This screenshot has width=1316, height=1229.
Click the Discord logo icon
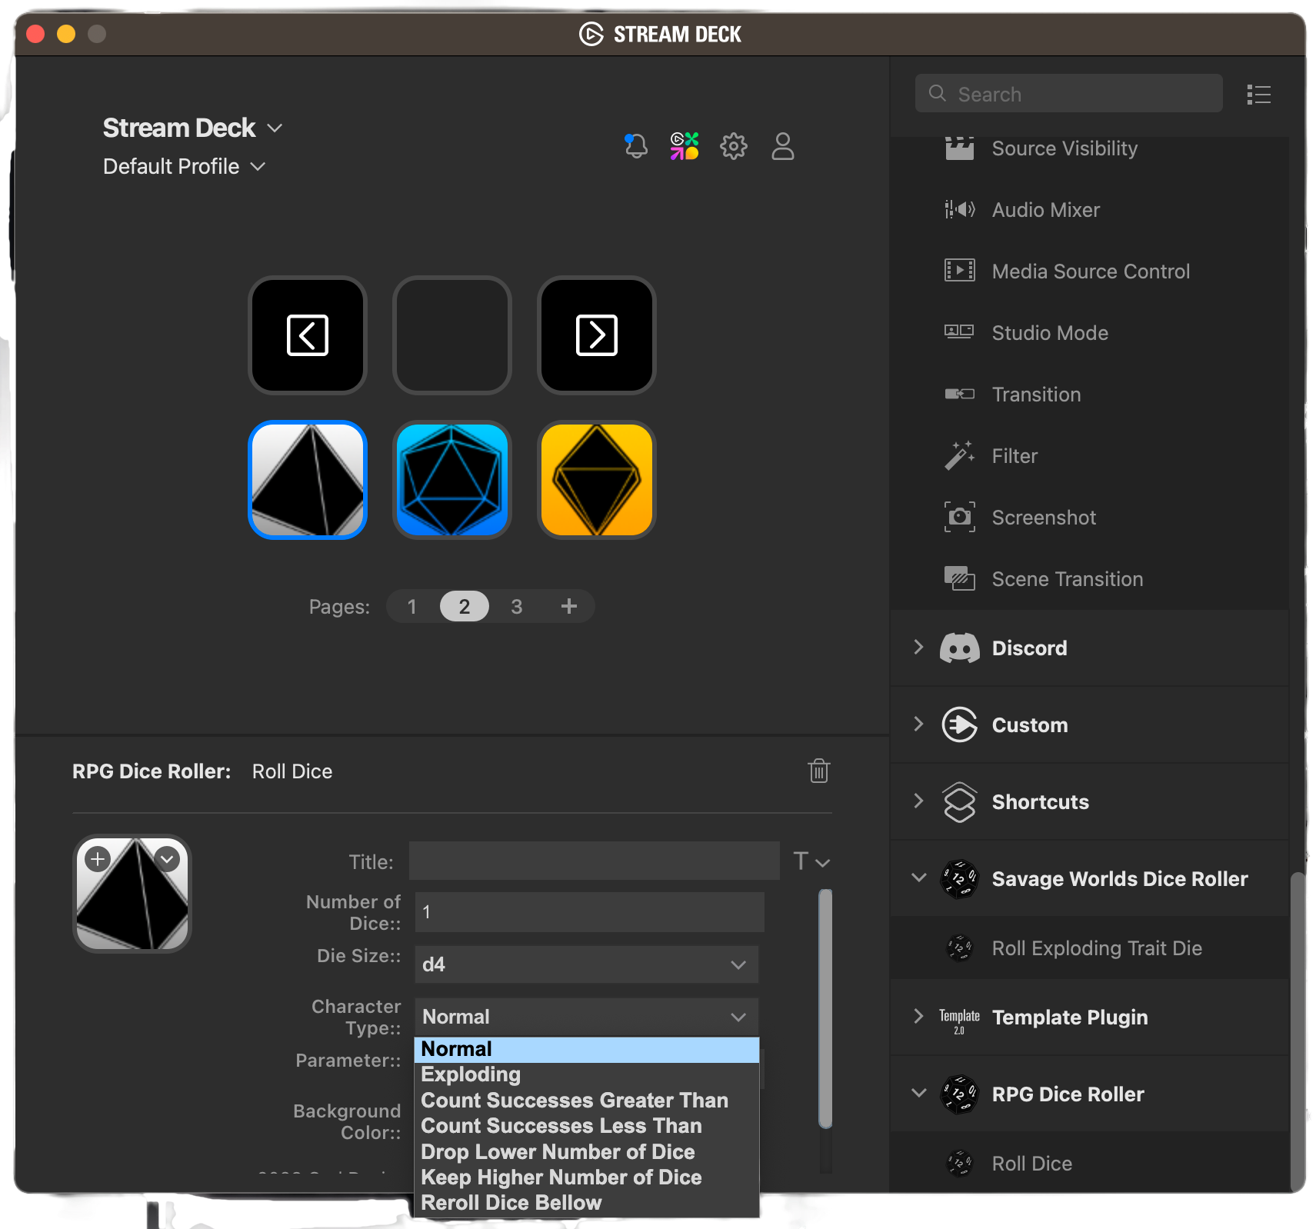[x=959, y=648]
